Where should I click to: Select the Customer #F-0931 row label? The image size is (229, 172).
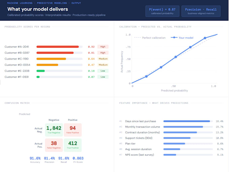click(x=17, y=77)
